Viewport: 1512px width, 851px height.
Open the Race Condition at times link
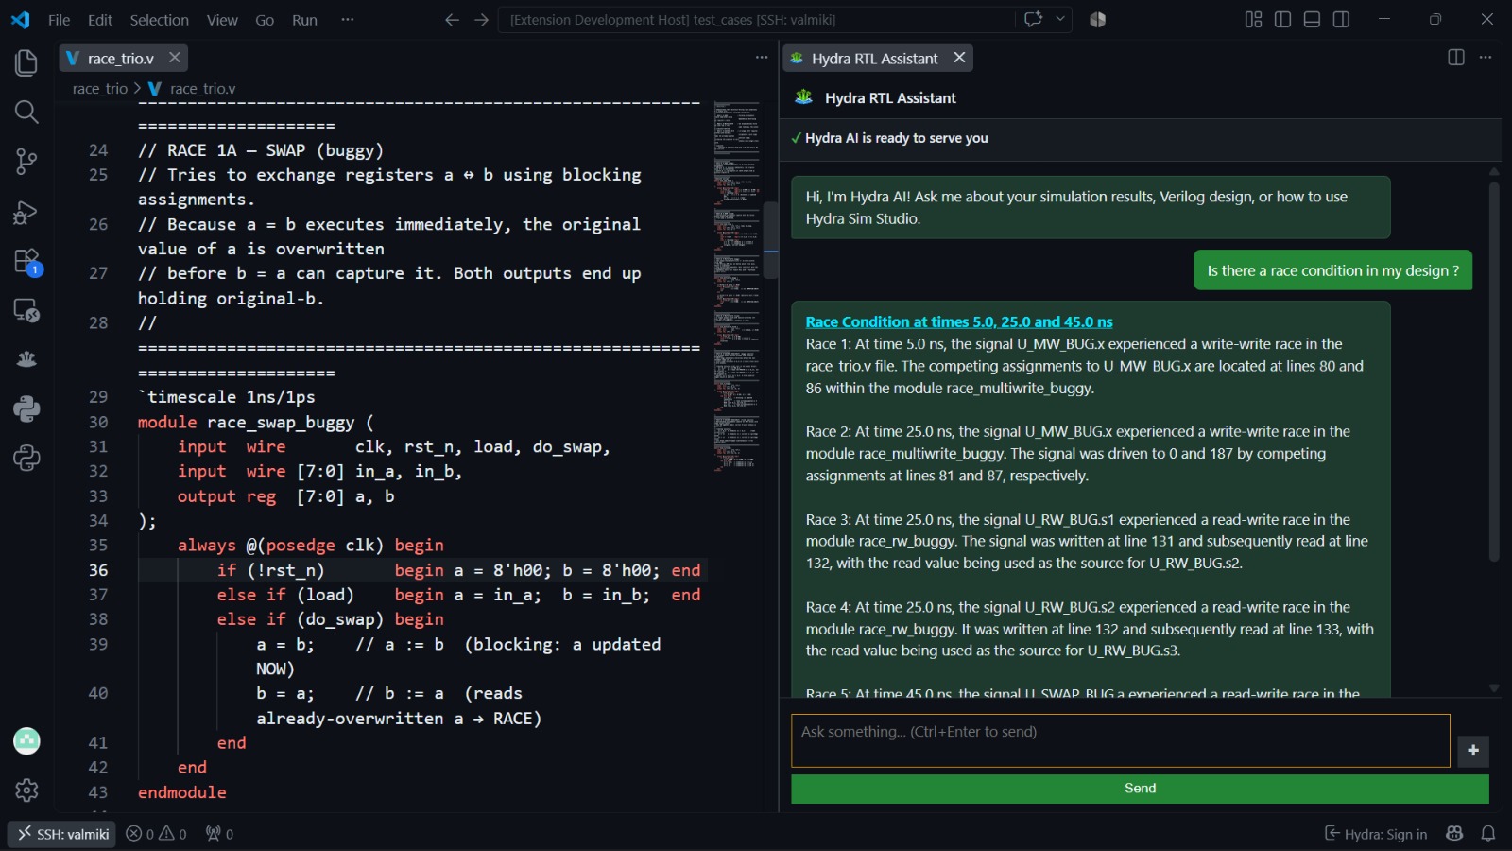(958, 321)
